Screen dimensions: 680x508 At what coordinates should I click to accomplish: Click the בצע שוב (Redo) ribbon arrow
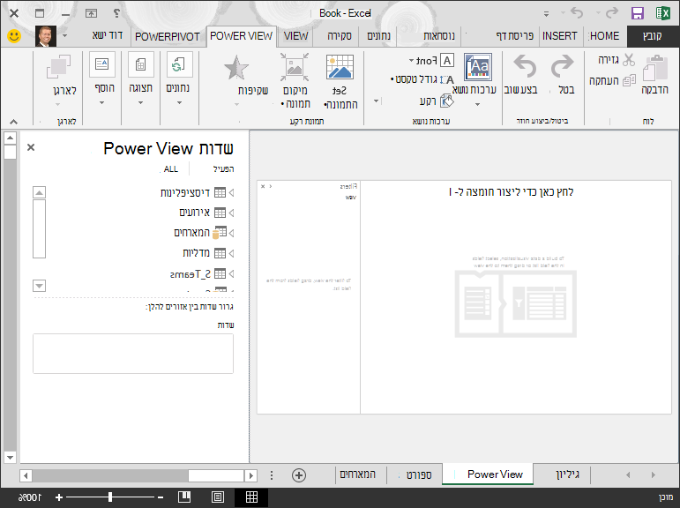(x=525, y=67)
